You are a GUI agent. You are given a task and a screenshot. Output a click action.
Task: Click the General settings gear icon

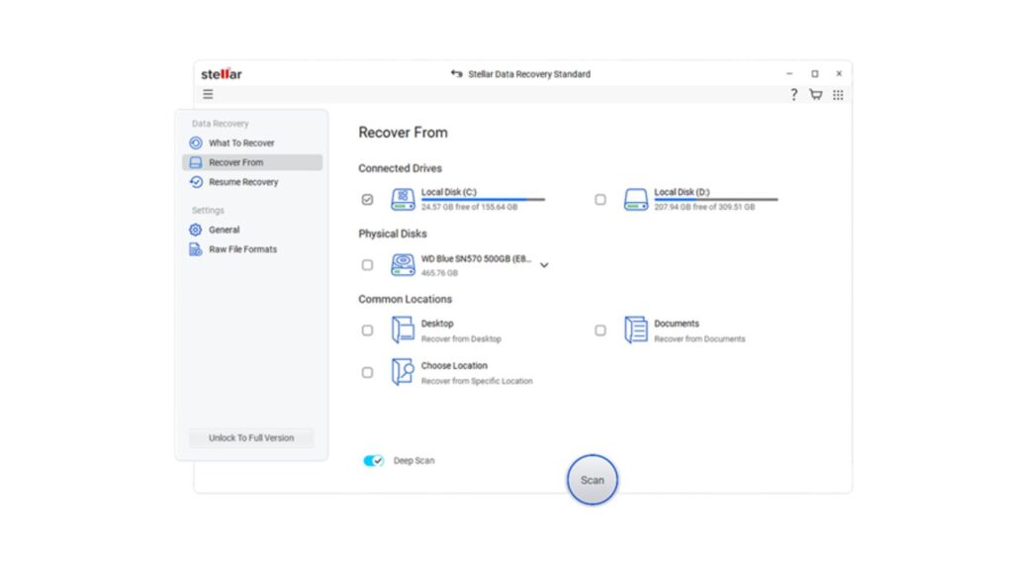[196, 230]
